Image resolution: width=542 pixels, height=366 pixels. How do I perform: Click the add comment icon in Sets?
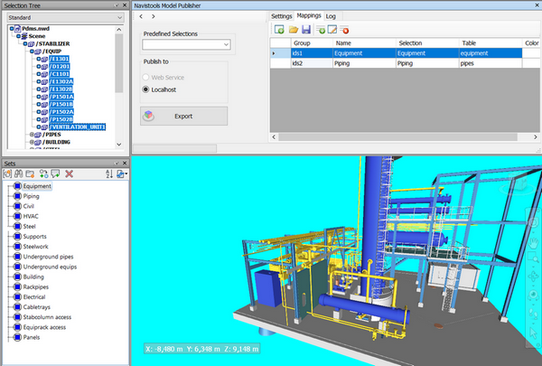point(56,173)
